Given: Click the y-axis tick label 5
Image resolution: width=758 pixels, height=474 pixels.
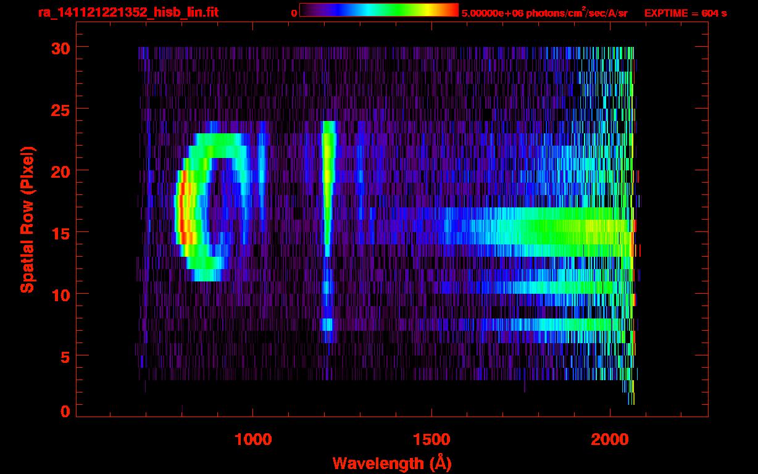Looking at the screenshot, I should click(65, 356).
